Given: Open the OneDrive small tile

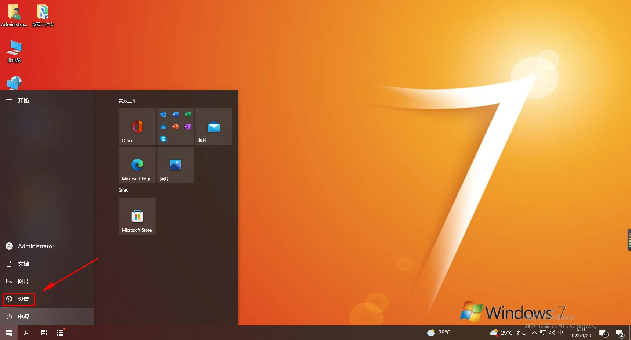Looking at the screenshot, I should 163,127.
